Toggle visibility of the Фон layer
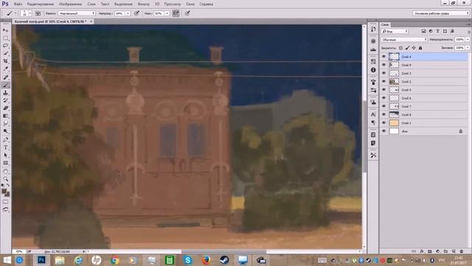 (x=383, y=132)
